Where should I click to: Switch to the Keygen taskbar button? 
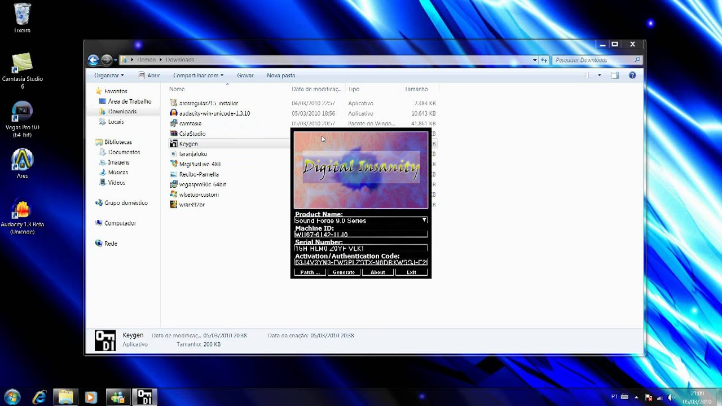144,397
